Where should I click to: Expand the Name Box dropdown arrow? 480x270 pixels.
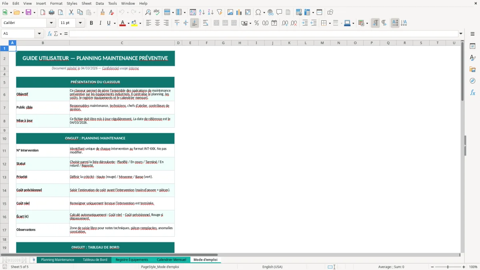click(39, 34)
